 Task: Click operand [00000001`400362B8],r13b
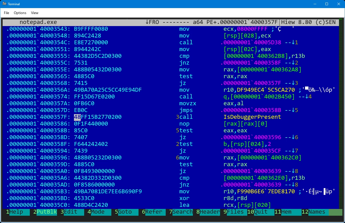pyautogui.click(x=264, y=56)
